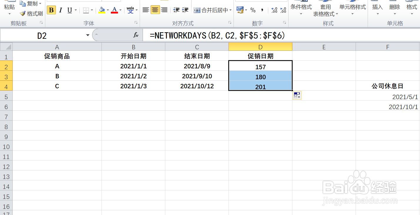The width and height of the screenshot is (420, 215).
Task: Apply accounting number format icon
Action: click(x=240, y=10)
